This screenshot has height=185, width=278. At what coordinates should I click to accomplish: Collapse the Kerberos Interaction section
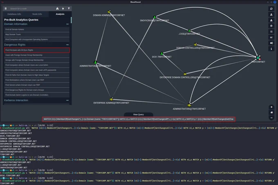coord(67,100)
